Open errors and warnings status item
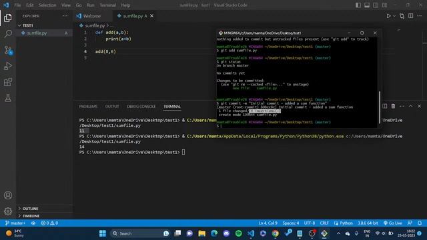Viewport: 427px width, 240px height. coord(49,223)
